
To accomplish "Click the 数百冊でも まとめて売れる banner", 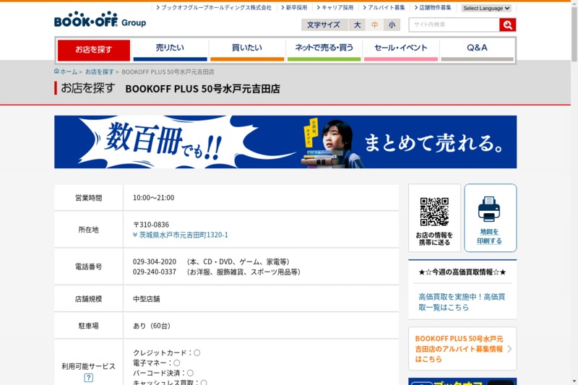I will click(x=285, y=142).
